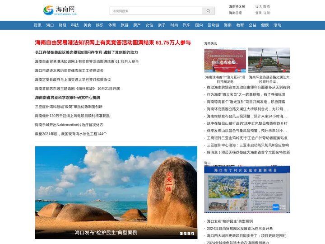Open the 娱乐 nav item
325x244 pixels.
click(100, 25)
